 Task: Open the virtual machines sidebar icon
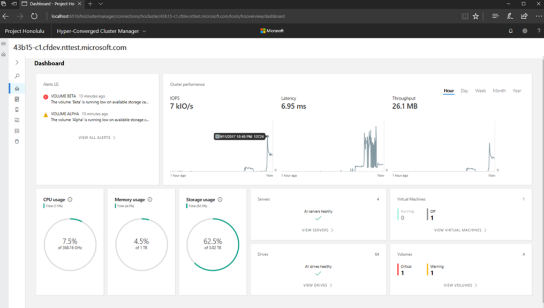pos(17,120)
